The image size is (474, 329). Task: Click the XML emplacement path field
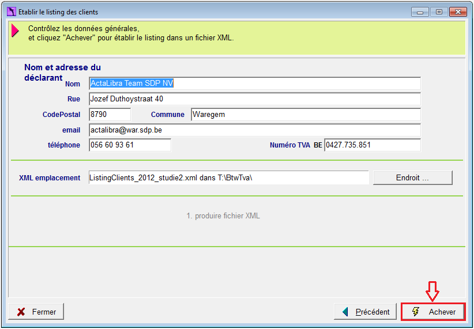[228, 177]
